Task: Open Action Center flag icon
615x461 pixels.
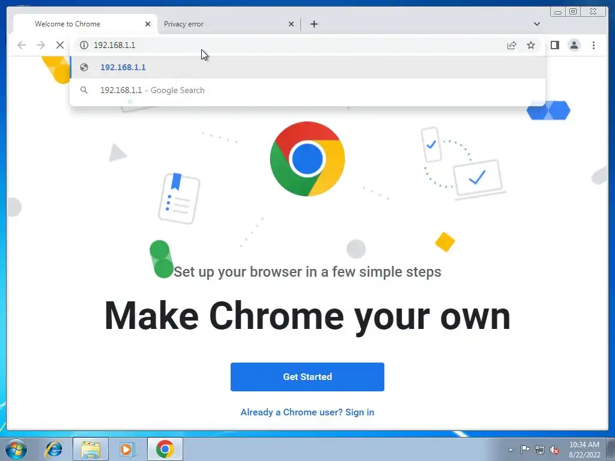Action: 525,449
